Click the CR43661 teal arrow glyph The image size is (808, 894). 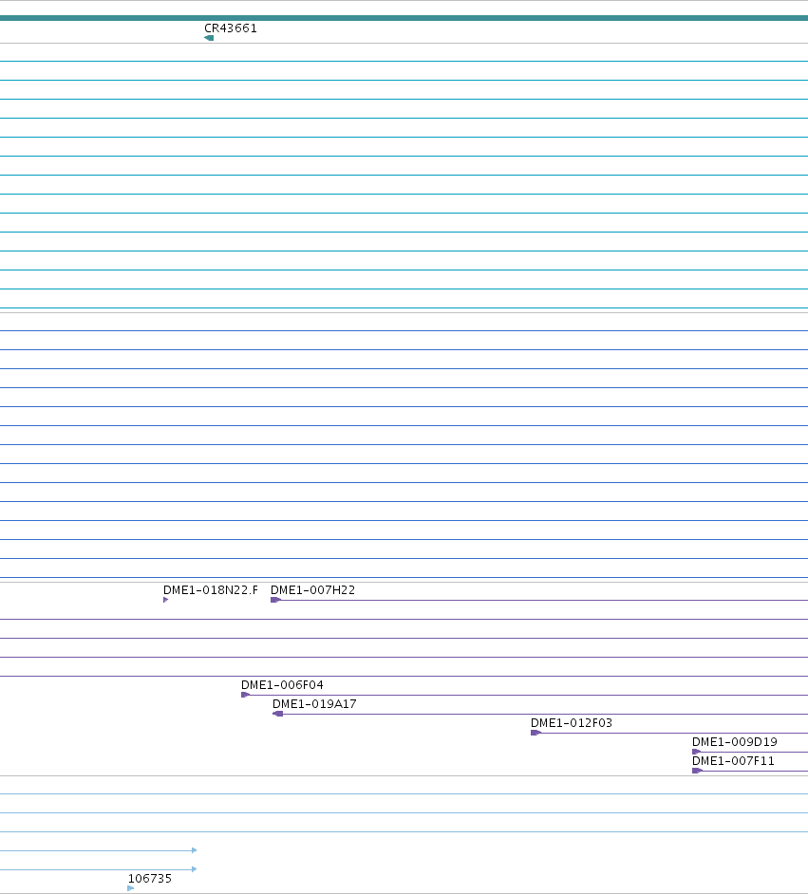coord(209,38)
